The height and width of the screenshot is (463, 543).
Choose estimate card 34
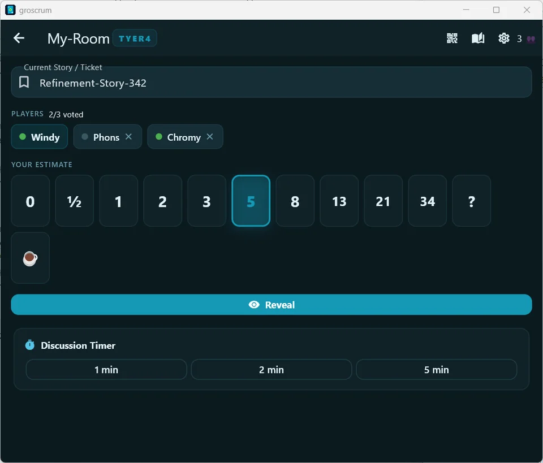coord(428,201)
